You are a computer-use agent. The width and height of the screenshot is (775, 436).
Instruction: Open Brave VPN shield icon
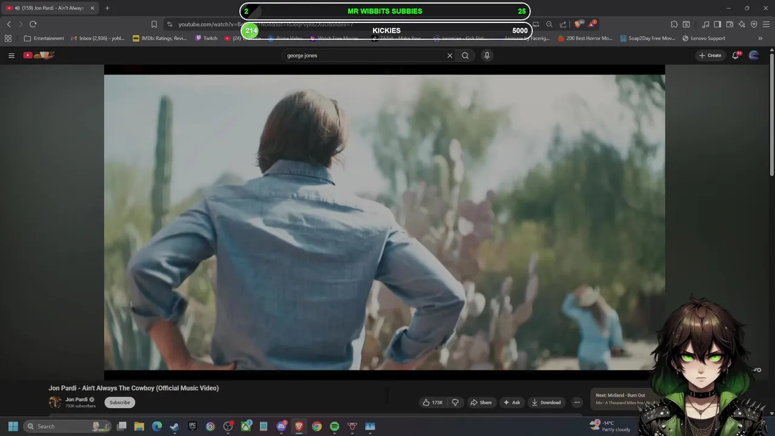(x=754, y=24)
